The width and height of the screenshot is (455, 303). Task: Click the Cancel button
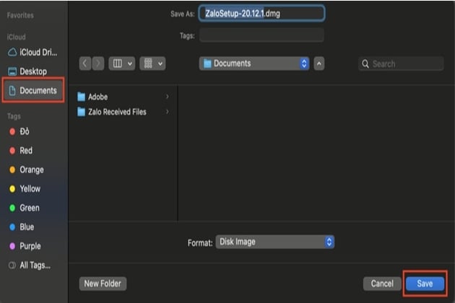click(382, 284)
